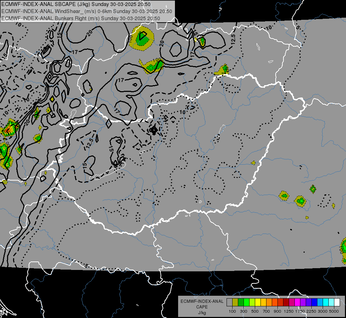346x318 pixels.
Task: Click the legend value 700
Action: 266,311
